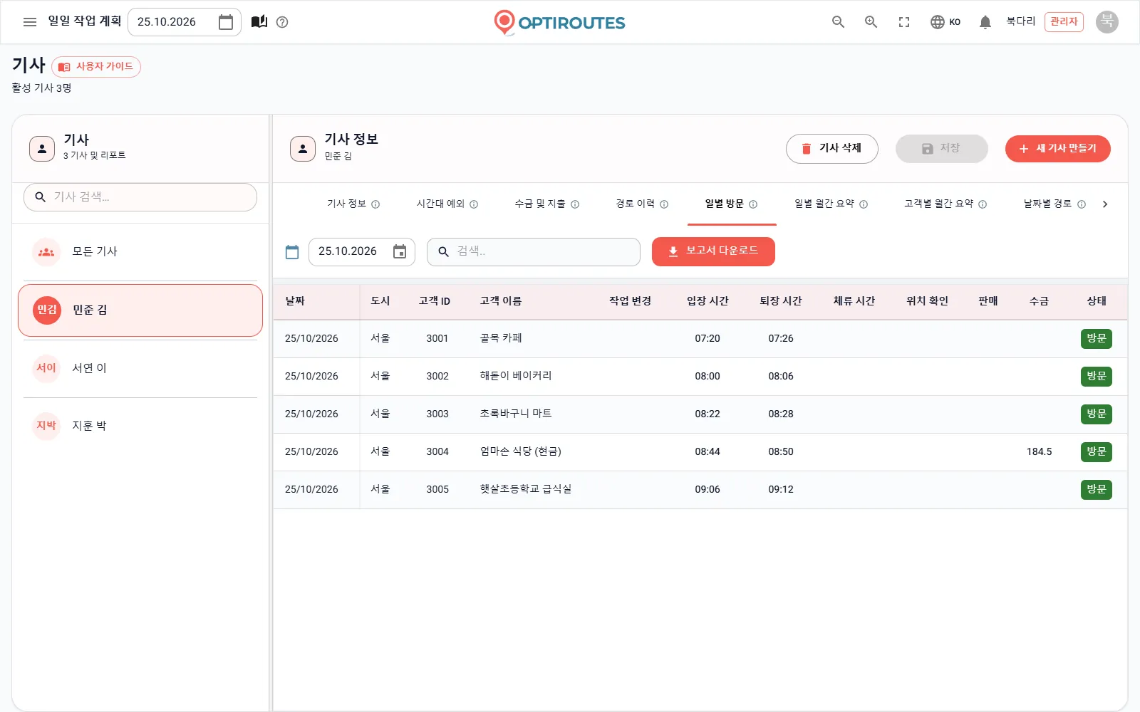Select 모든 기사 in driver list
This screenshot has height=712, width=1140.
click(140, 252)
